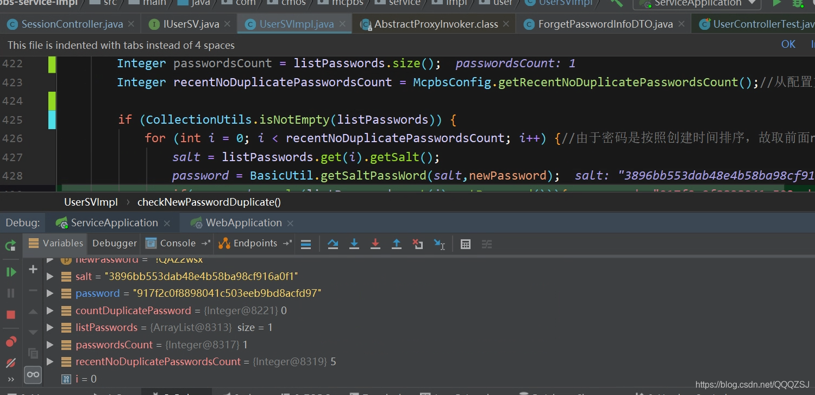815x395 pixels.
Task: Click the Debug bug icon in top toolbar
Action: click(798, 3)
